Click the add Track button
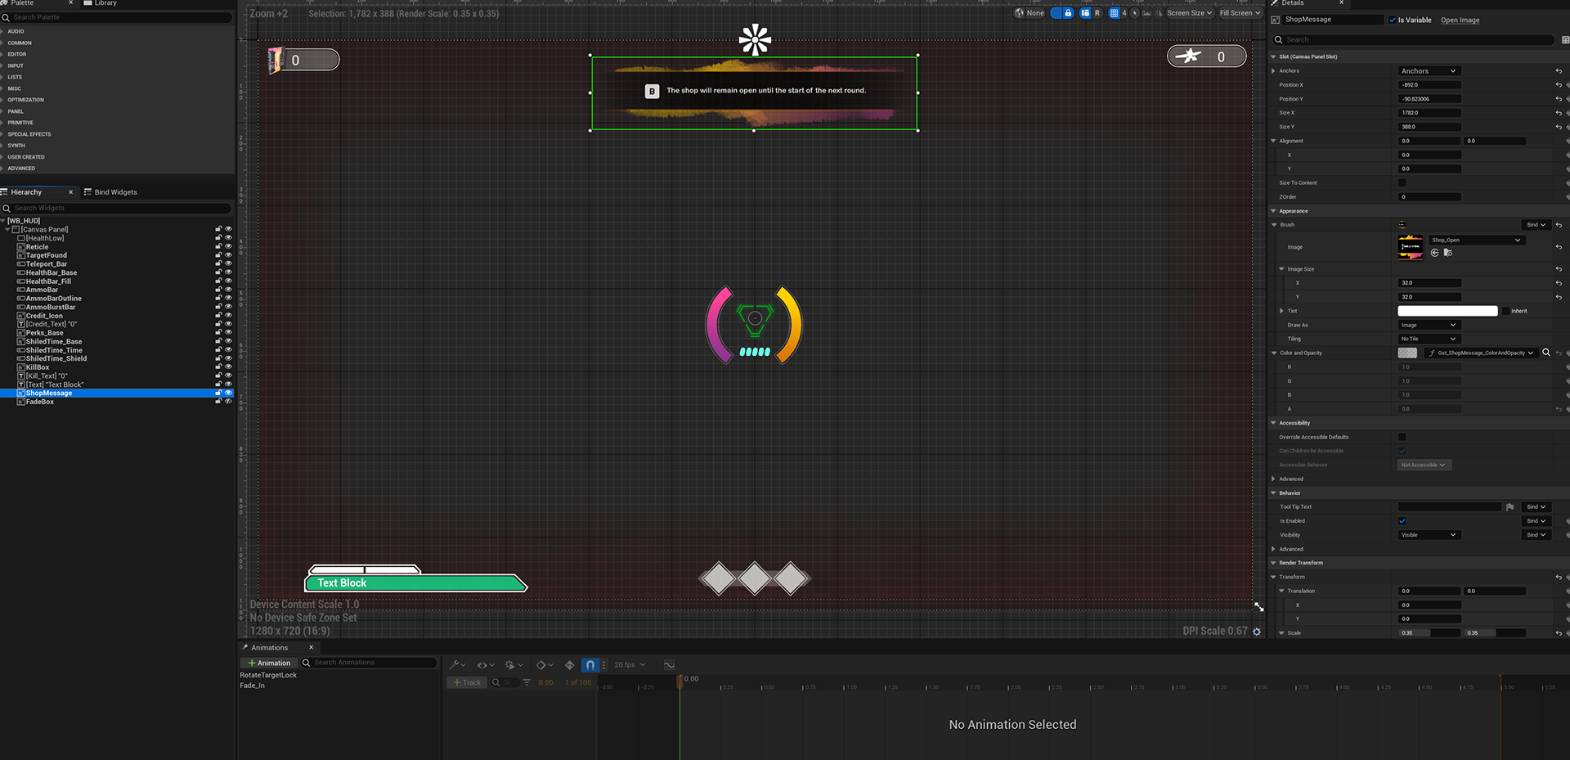 tap(467, 682)
